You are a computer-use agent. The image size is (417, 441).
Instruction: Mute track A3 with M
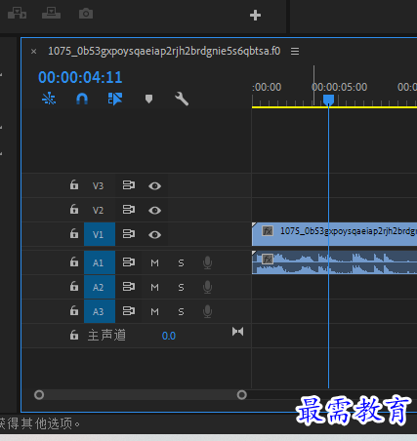click(x=154, y=312)
